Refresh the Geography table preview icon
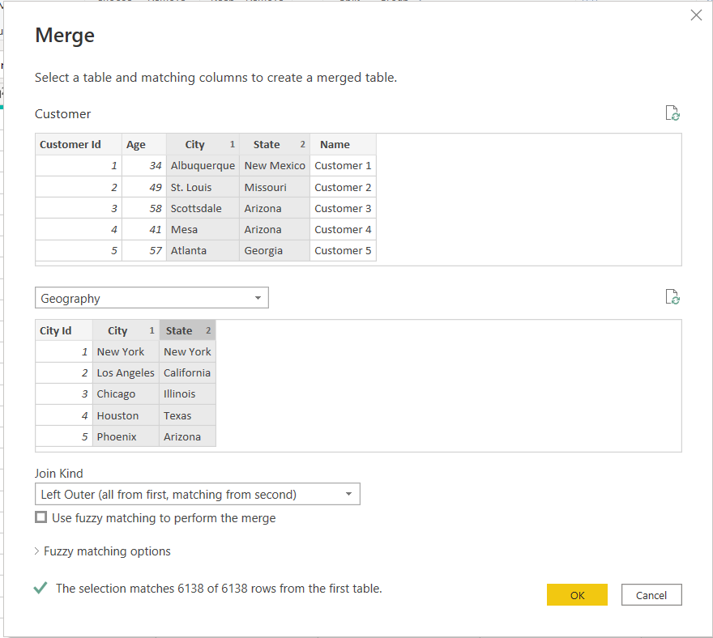The width and height of the screenshot is (713, 638). click(672, 297)
